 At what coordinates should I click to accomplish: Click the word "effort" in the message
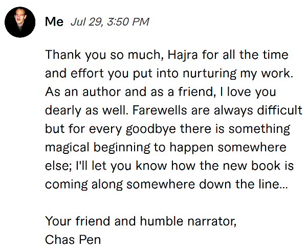click(x=87, y=74)
